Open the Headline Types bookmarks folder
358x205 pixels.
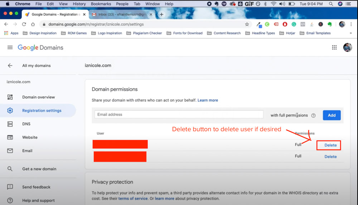point(260,33)
